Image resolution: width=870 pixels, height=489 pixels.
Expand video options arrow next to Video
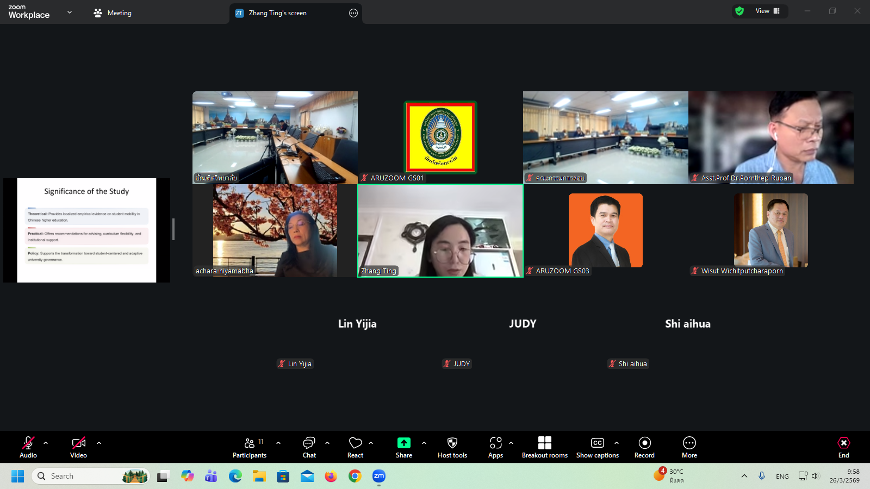point(99,443)
